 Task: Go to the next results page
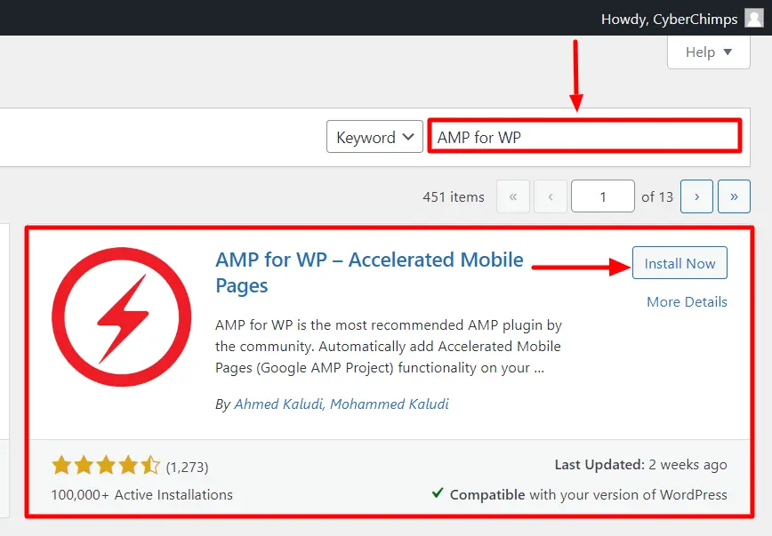click(696, 196)
